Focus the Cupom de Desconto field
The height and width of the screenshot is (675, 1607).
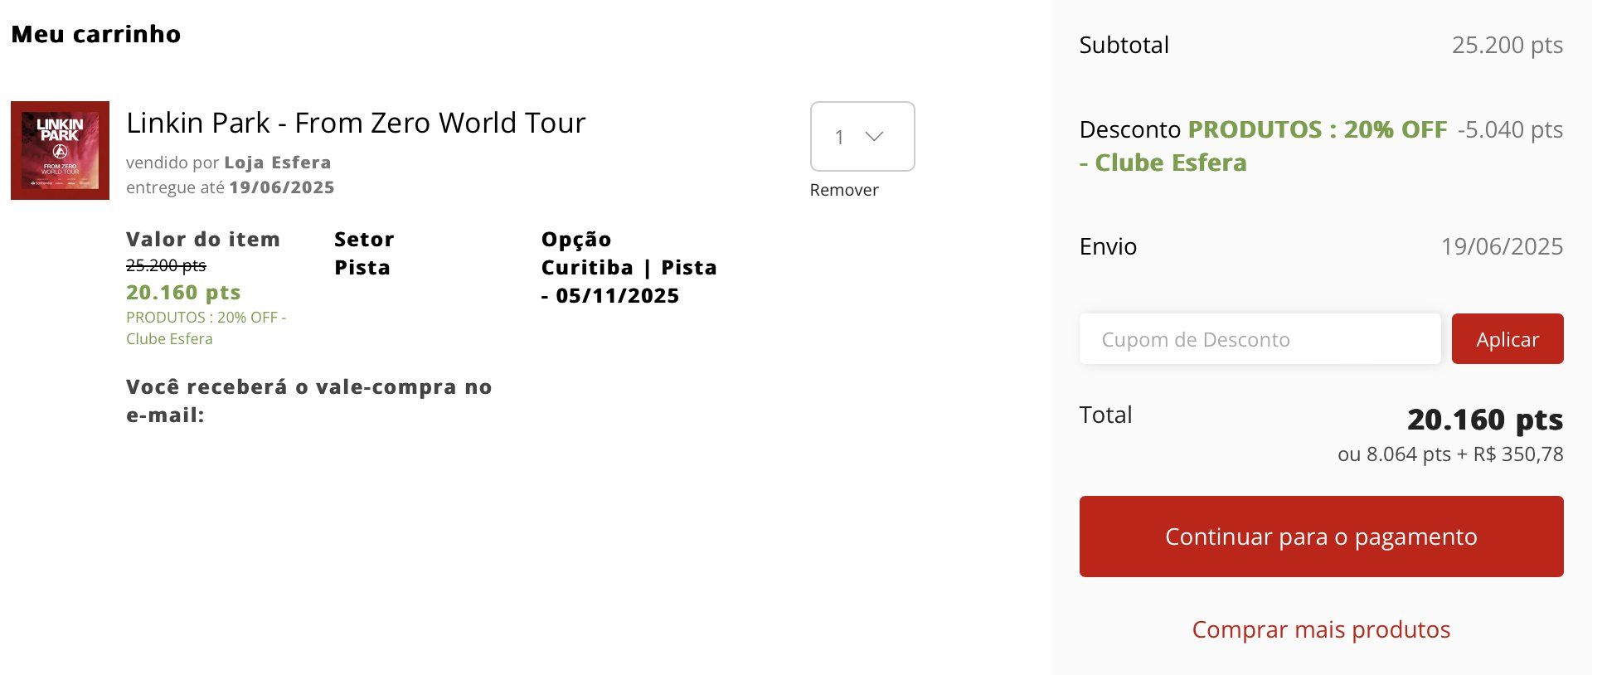tap(1259, 339)
